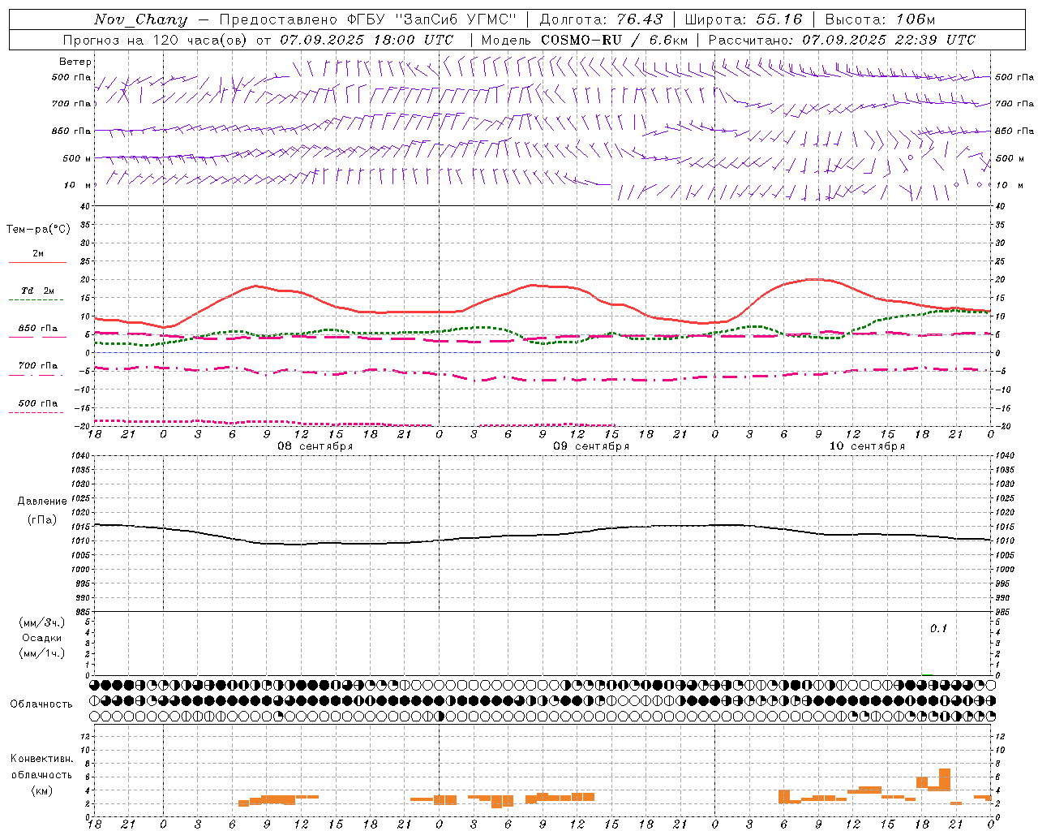Image resolution: width=1038 pixels, height=831 pixels.
Task: Click the (мм/1ч.) unit label
Action: click(42, 653)
